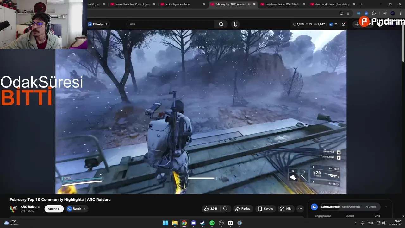The width and height of the screenshot is (405, 228).
Task: Close the let it all go tab
Action: [204, 4]
